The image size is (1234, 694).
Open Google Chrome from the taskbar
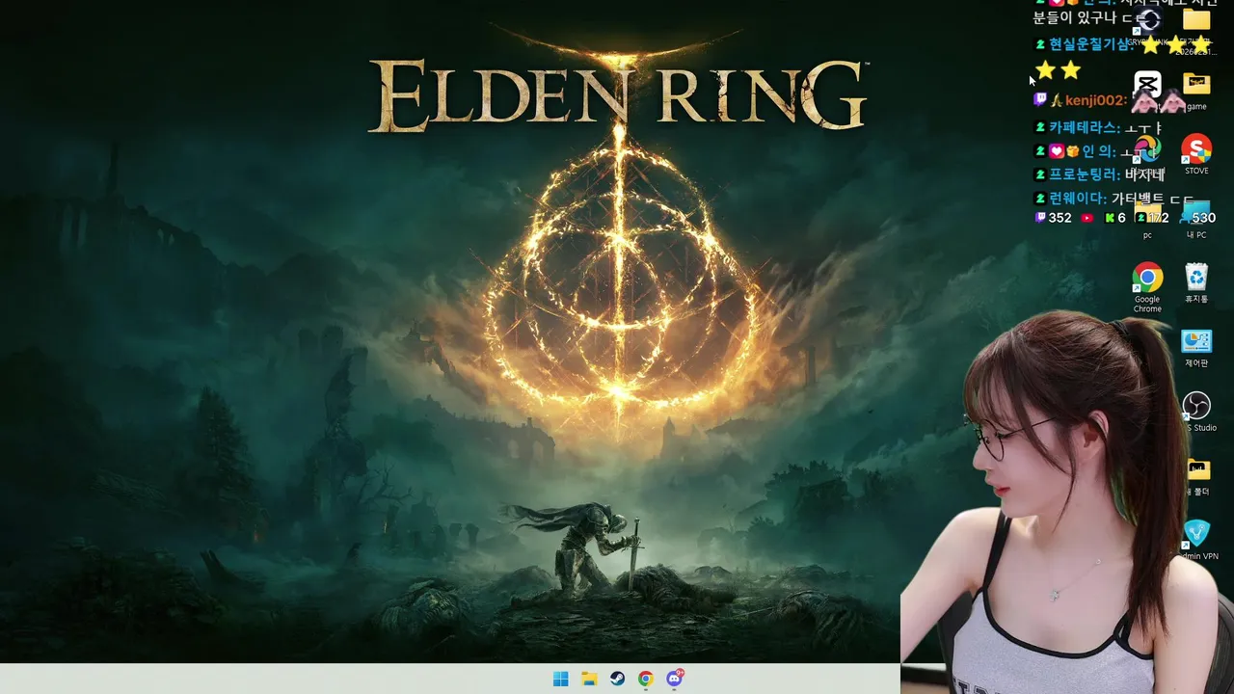pyautogui.click(x=645, y=679)
